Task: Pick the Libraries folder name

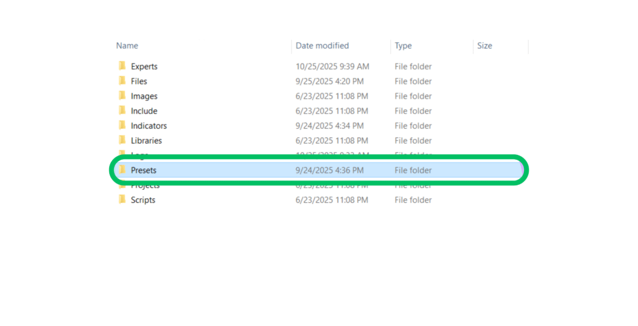Action: pyautogui.click(x=146, y=141)
